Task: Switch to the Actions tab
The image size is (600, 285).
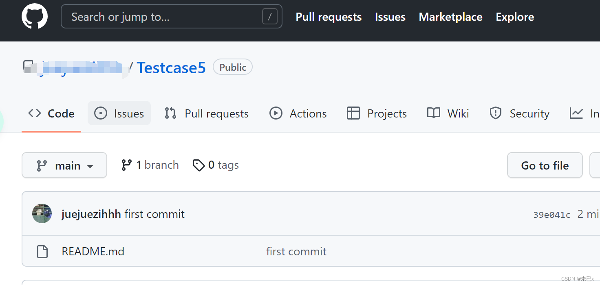Action: pos(298,113)
